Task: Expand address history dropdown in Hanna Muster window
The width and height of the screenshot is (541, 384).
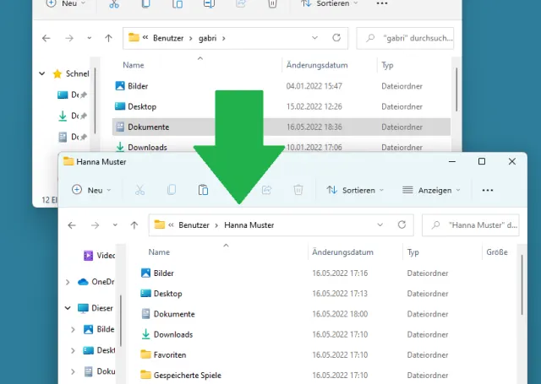Action: tap(380, 224)
